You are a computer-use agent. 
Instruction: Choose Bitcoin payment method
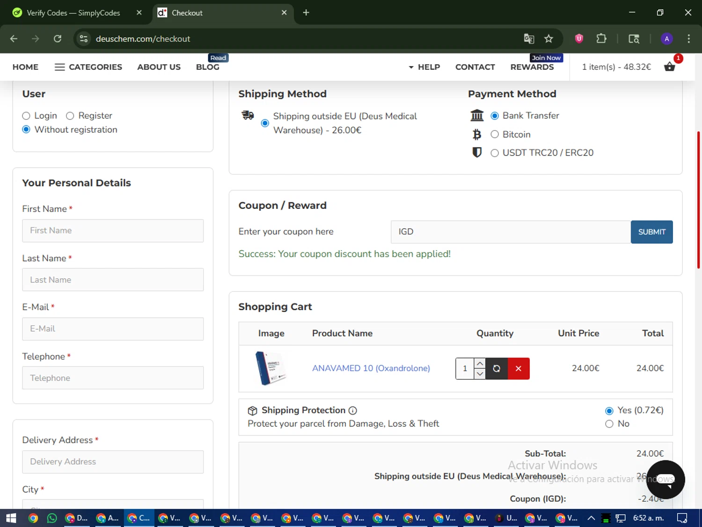click(495, 134)
